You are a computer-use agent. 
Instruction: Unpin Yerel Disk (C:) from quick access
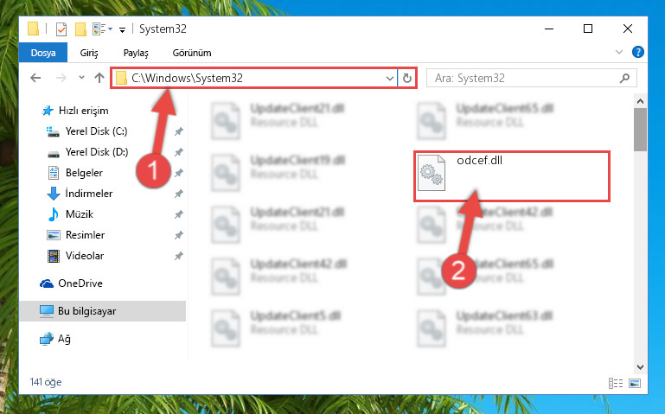[x=178, y=131]
